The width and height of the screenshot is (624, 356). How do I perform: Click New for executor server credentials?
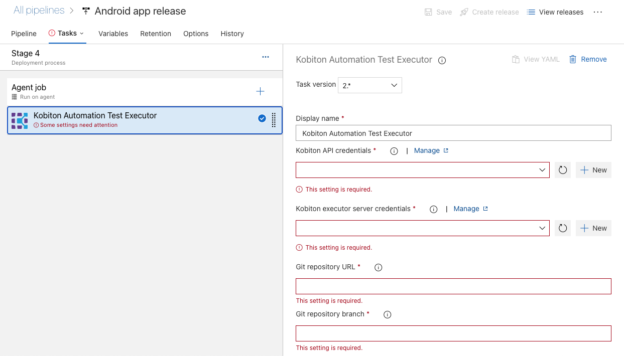coord(593,228)
